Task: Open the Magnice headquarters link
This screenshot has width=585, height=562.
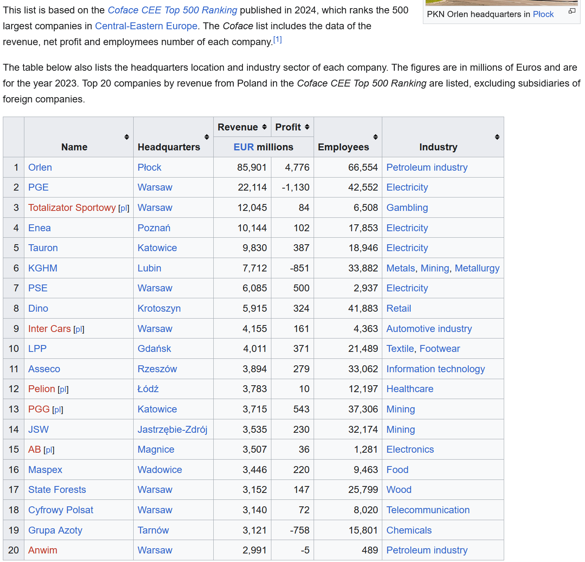Action: point(156,449)
